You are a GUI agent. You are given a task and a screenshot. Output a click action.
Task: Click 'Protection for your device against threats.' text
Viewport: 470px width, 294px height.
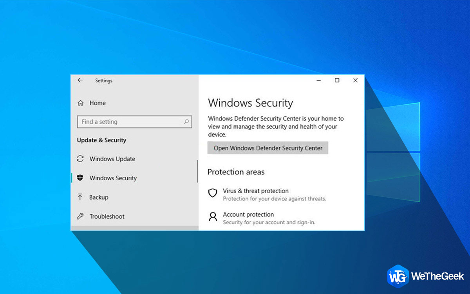(275, 199)
